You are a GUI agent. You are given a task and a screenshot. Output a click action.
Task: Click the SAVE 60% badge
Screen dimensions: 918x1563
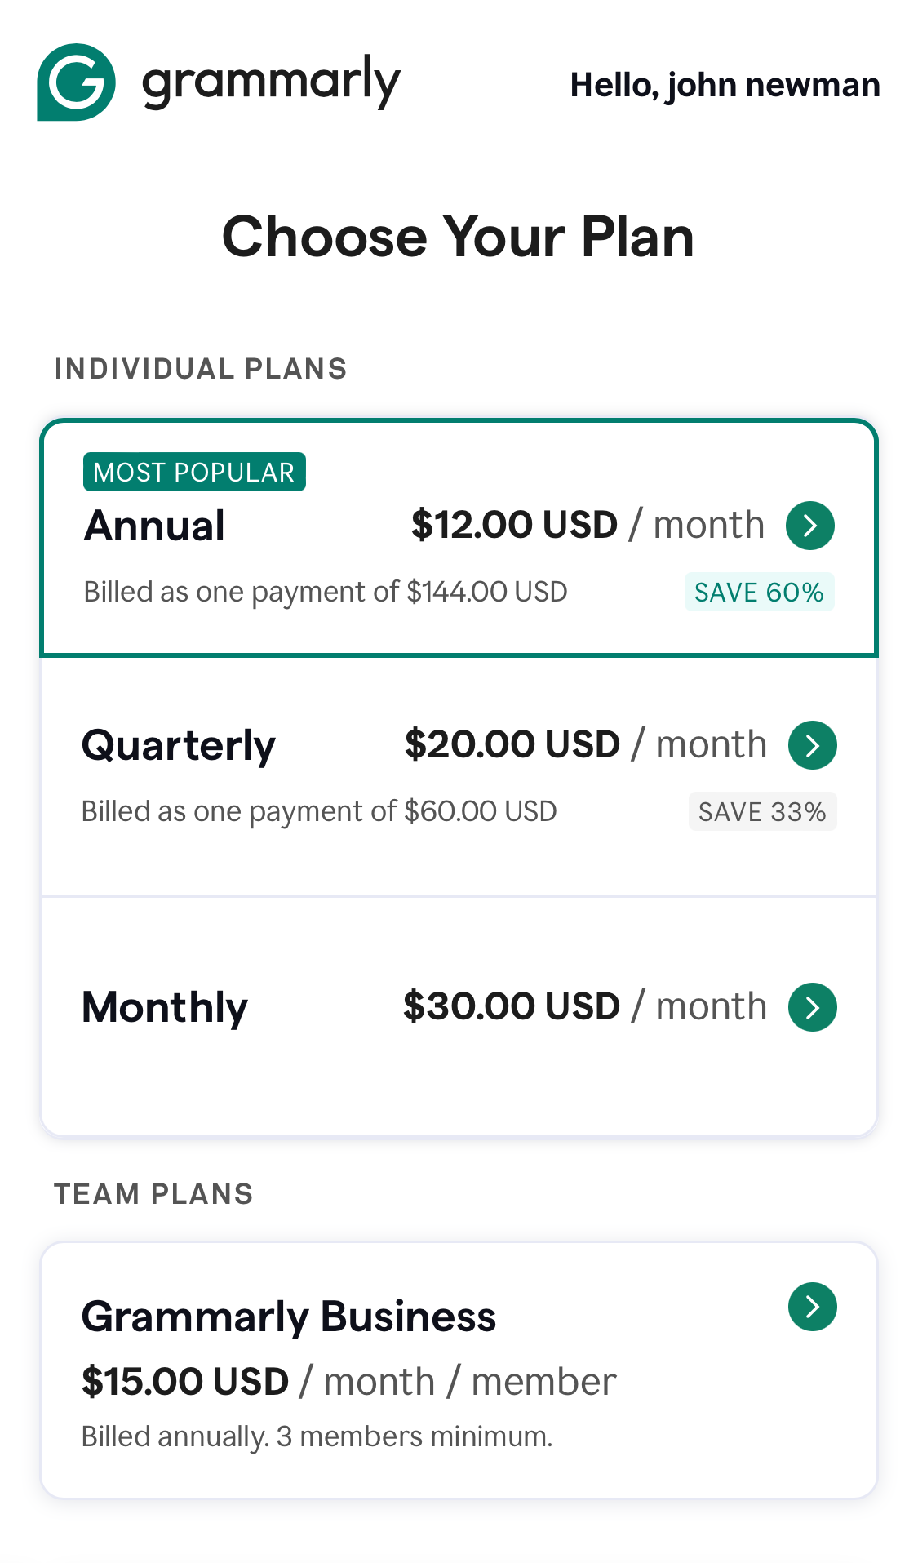pos(759,593)
